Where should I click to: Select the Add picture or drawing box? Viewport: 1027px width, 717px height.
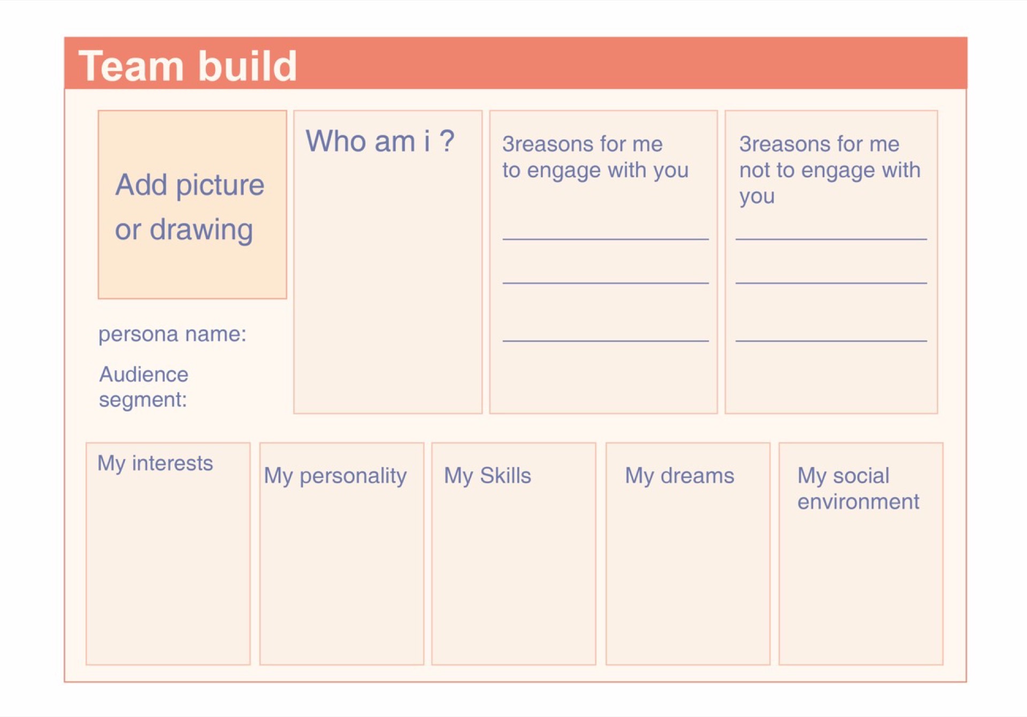(192, 204)
